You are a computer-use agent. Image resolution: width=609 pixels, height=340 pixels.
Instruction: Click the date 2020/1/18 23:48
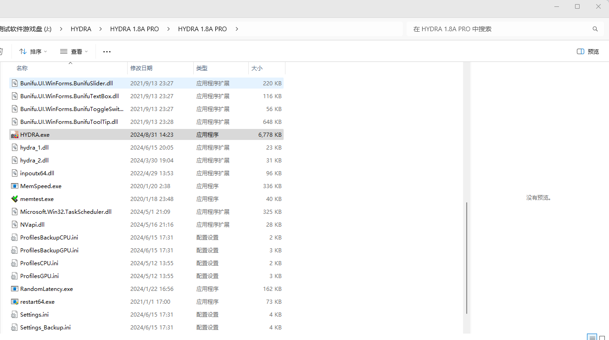click(x=152, y=199)
